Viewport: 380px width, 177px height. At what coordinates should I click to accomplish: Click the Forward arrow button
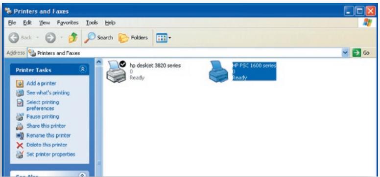point(50,38)
